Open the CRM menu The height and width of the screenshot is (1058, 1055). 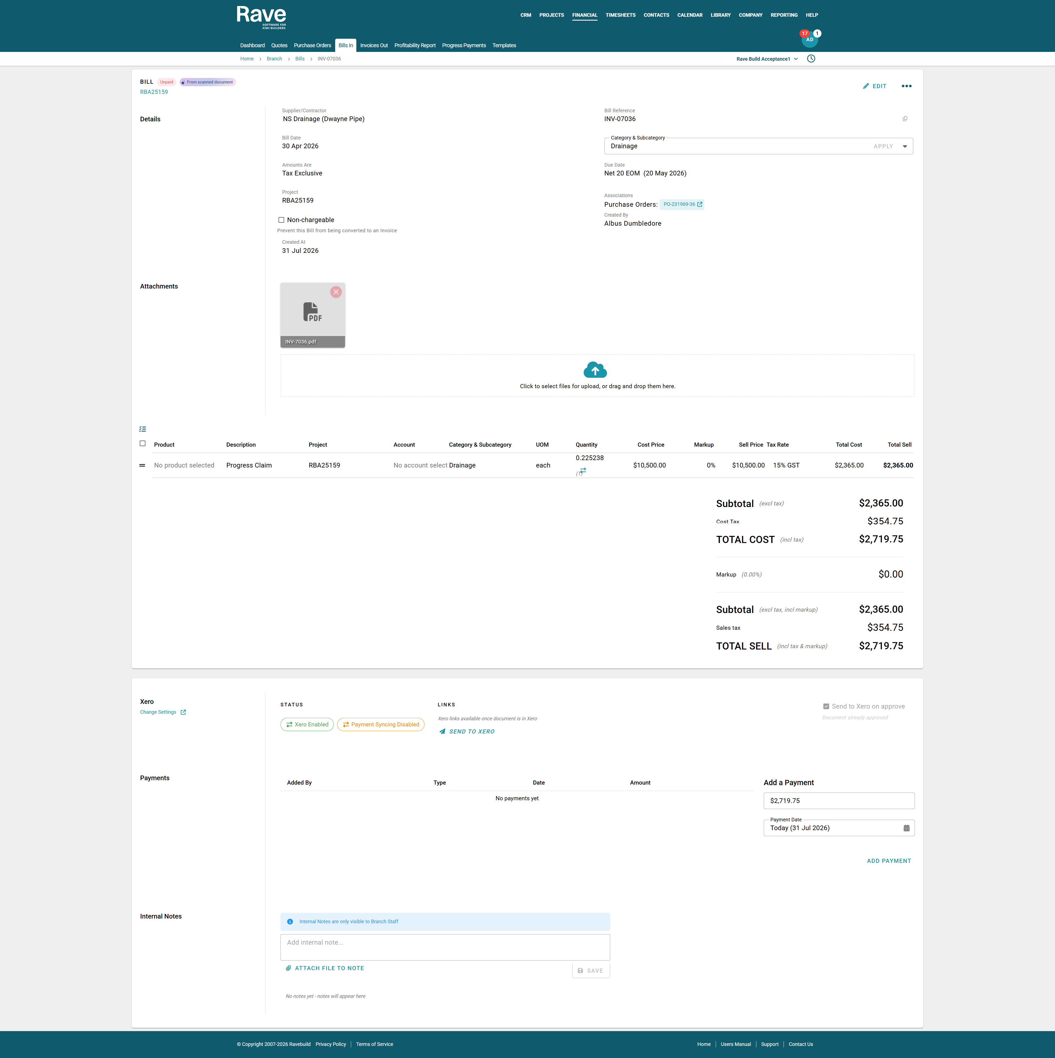(x=526, y=15)
